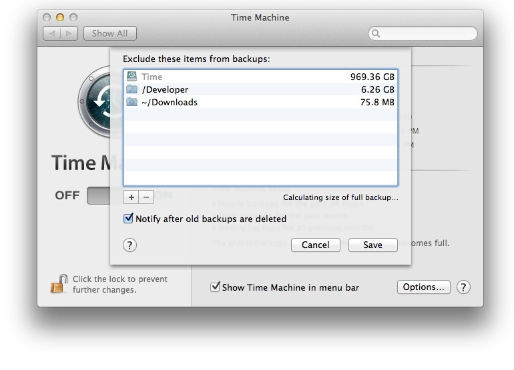The height and width of the screenshot is (370, 514).
Task: Click the magnifier icon in search field
Action: 376,33
